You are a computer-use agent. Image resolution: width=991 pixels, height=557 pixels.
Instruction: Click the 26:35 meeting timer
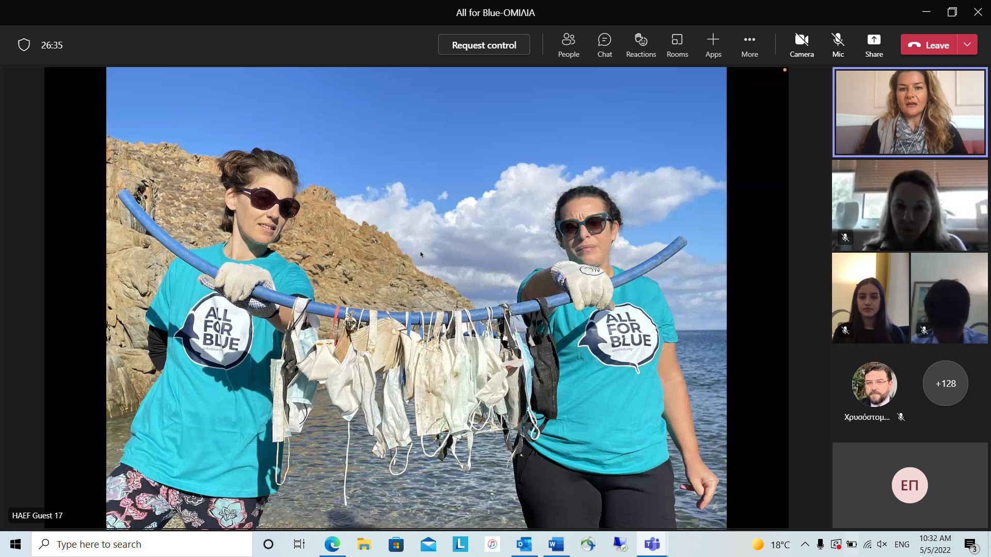[52, 45]
